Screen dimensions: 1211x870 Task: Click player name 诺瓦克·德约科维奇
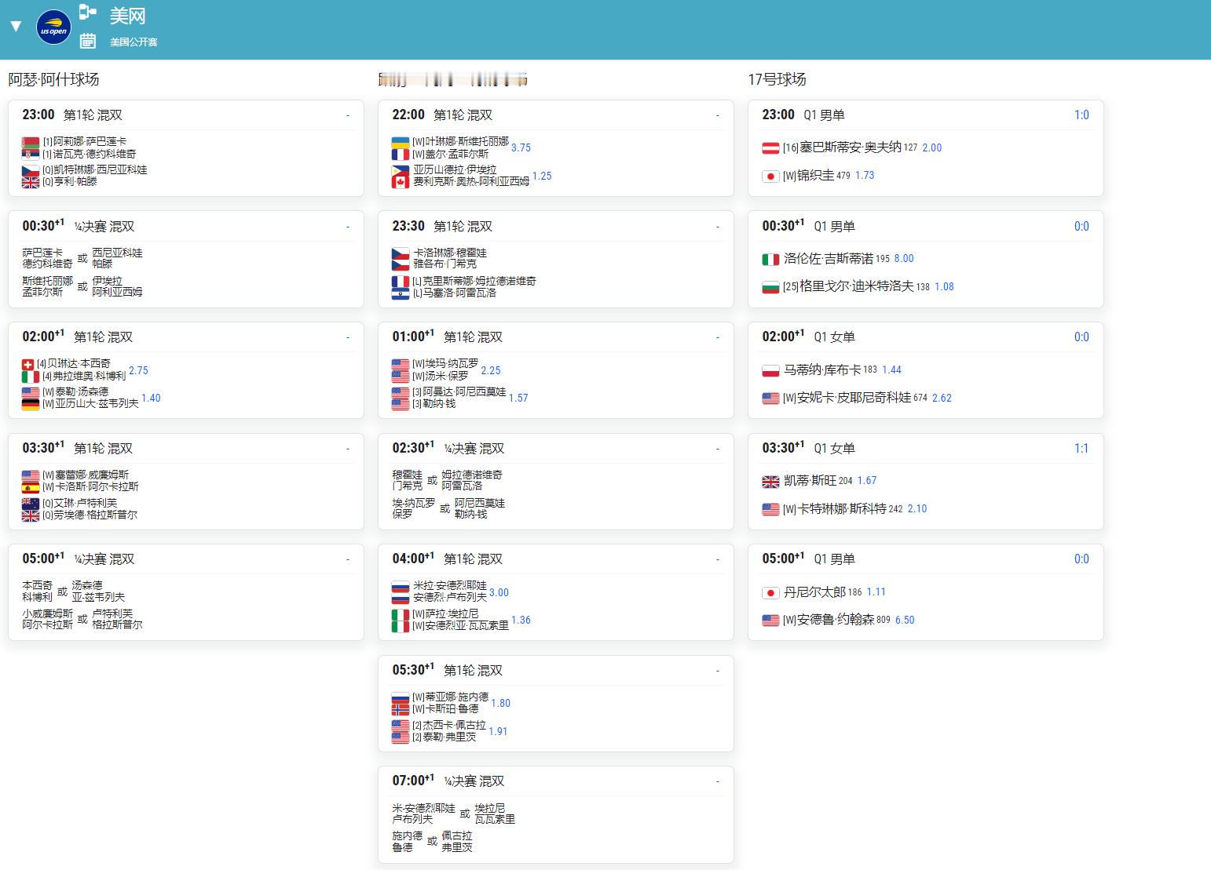pyautogui.click(x=94, y=154)
